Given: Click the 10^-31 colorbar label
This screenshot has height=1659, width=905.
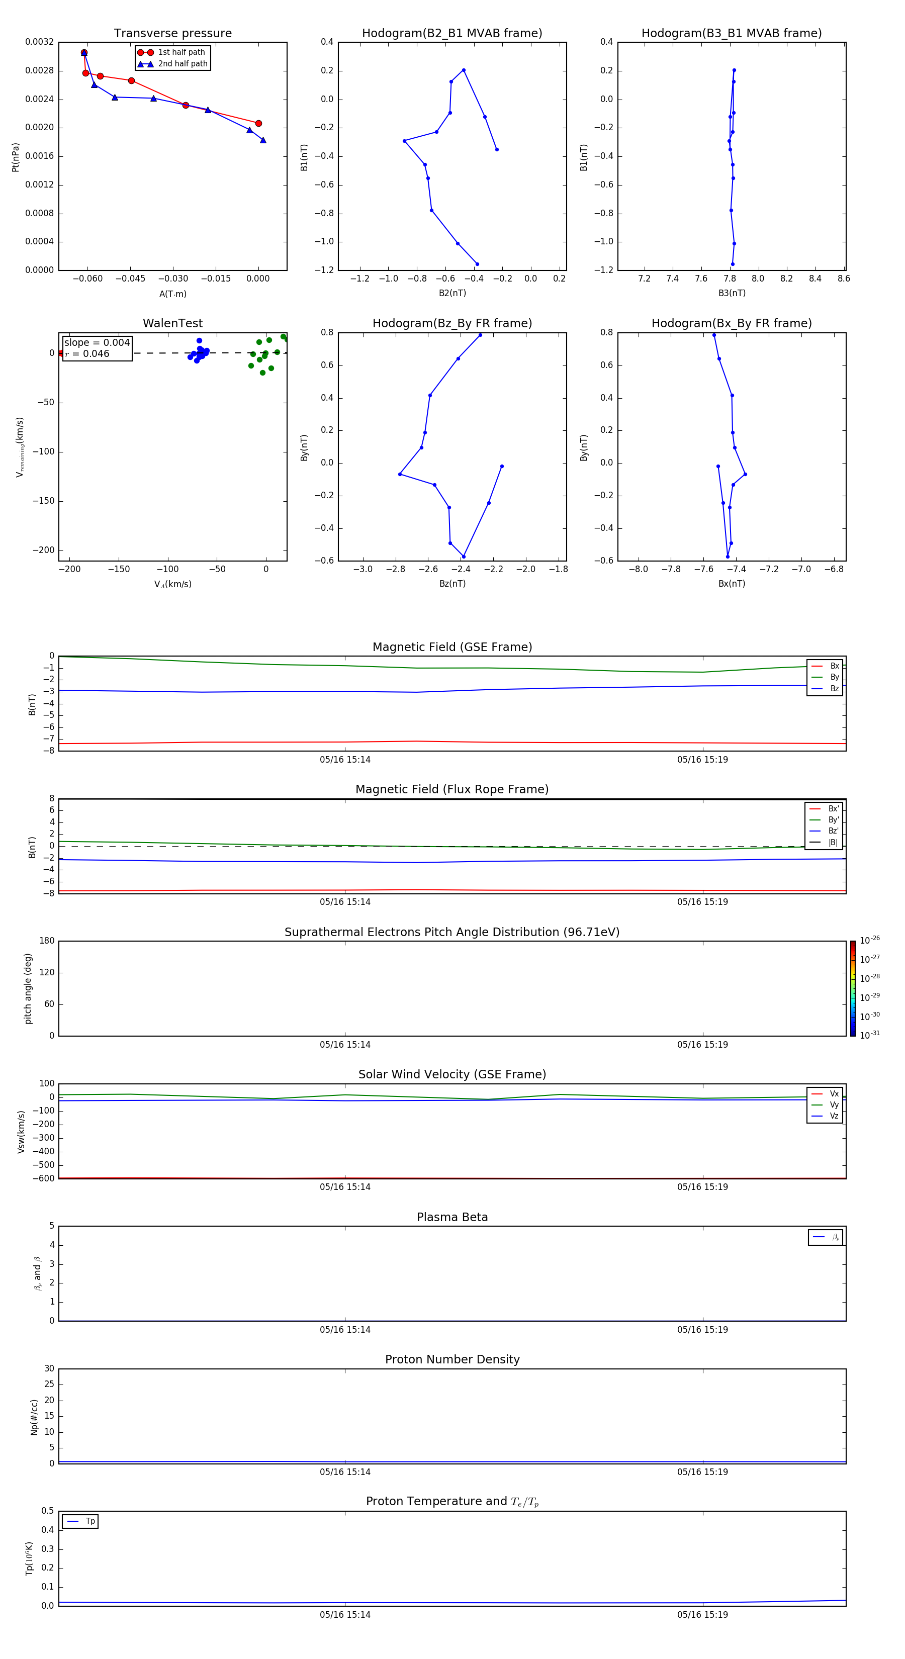Looking at the screenshot, I should pos(870,1035).
